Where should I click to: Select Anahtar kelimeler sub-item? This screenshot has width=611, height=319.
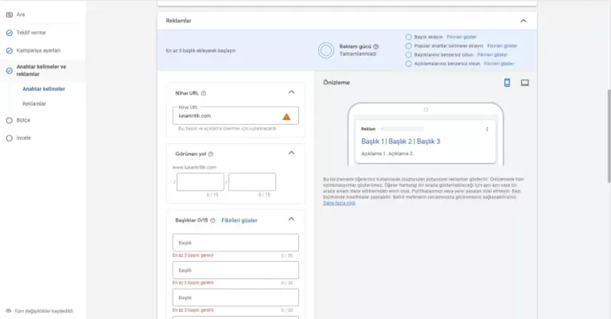coord(44,89)
